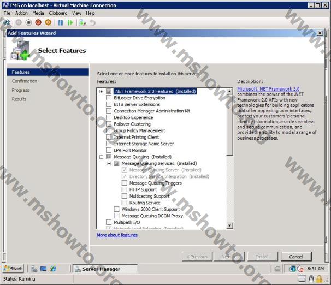Check Internet Storage Name Server
This screenshot has height=285, width=331.
109,144
